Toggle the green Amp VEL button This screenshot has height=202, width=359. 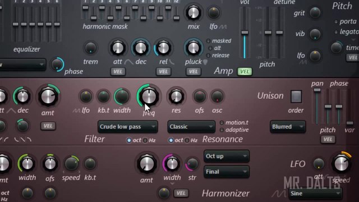(245, 72)
